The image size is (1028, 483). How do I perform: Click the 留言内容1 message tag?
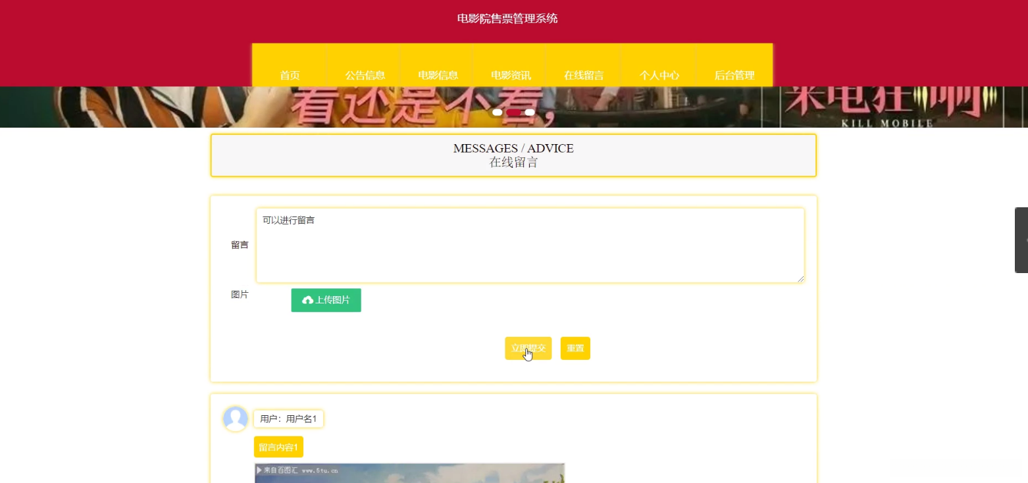[278, 447]
